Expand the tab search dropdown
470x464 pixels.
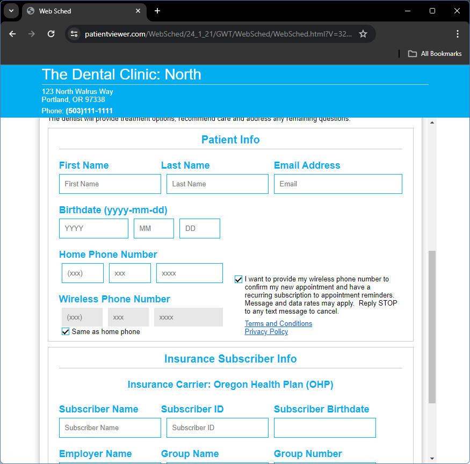pyautogui.click(x=11, y=11)
